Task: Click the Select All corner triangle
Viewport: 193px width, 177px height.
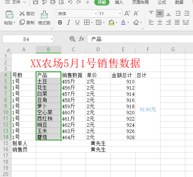Action: (x=8, y=50)
